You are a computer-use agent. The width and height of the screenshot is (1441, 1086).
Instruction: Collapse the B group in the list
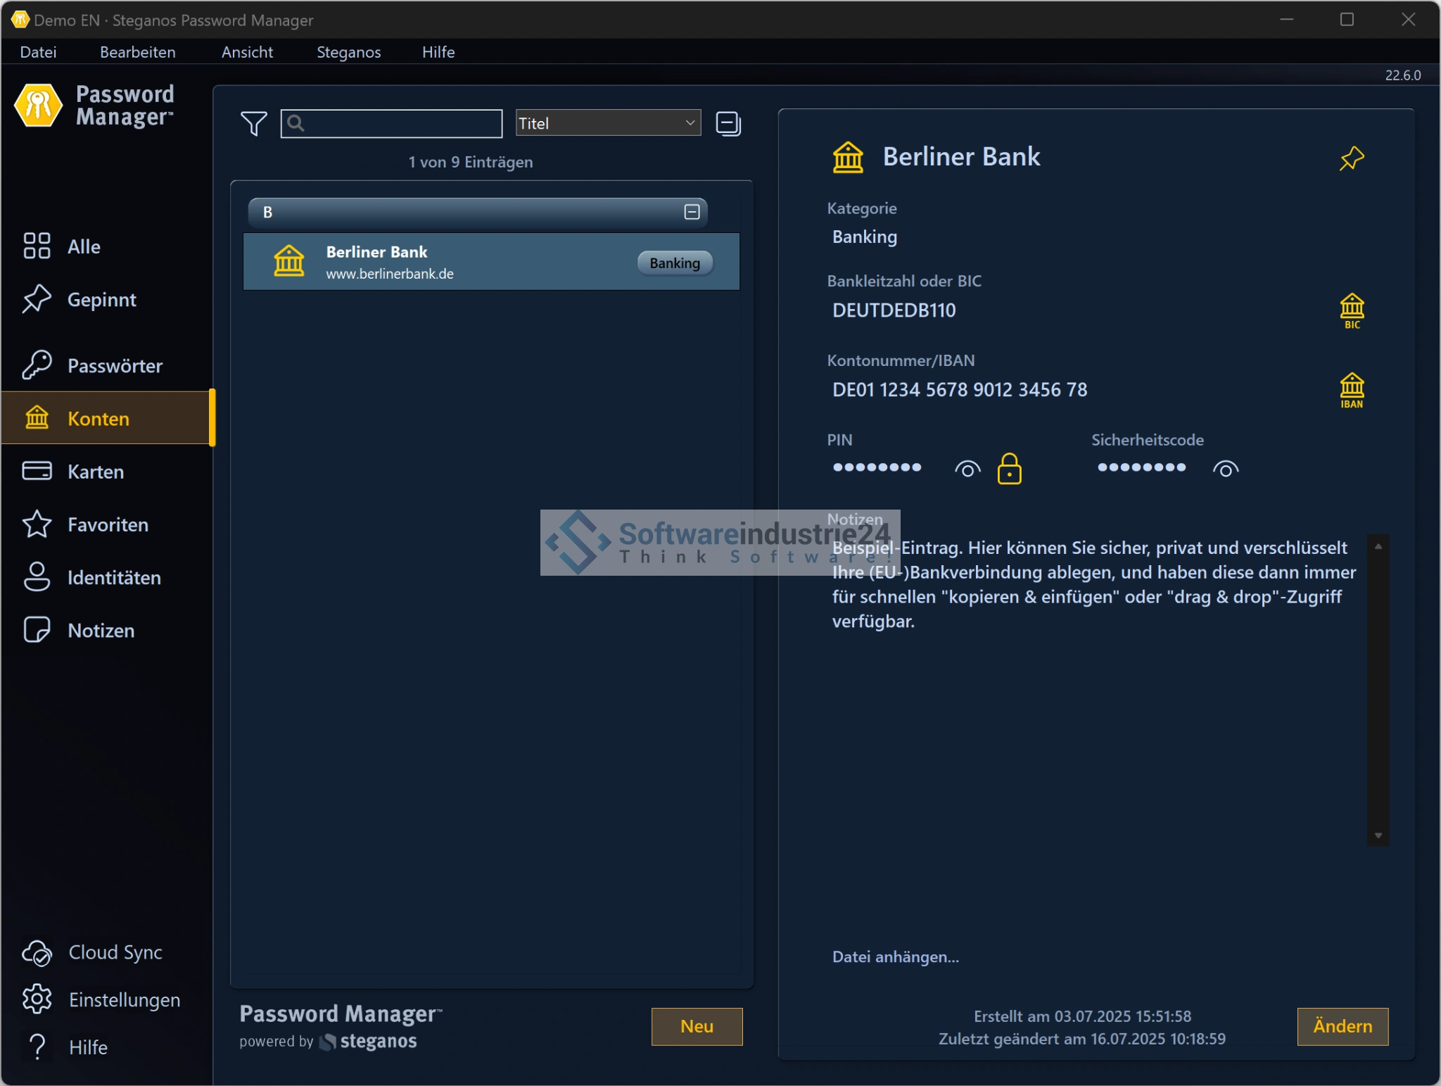[x=692, y=212]
